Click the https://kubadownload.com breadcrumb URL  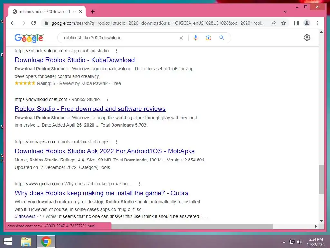click(x=41, y=51)
